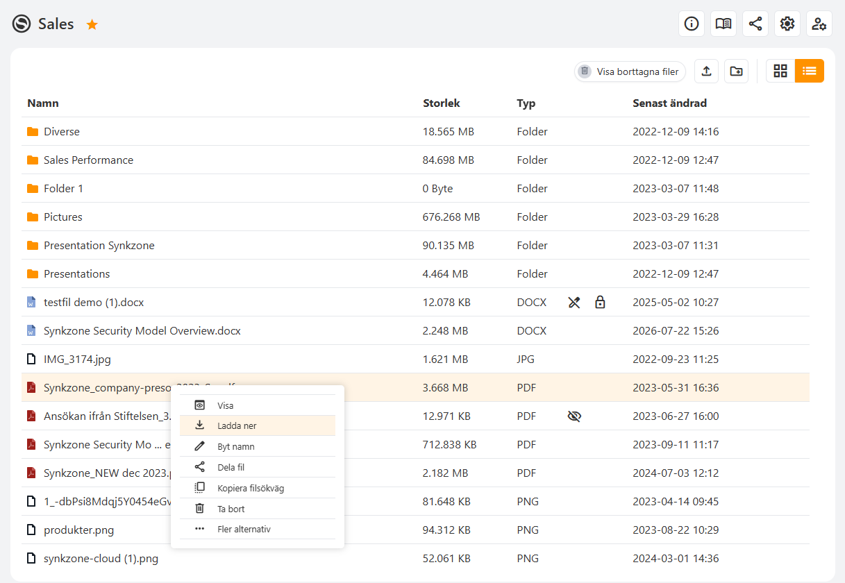The width and height of the screenshot is (845, 583).
Task: Select Dela fil in the context menu
Action: (x=258, y=467)
